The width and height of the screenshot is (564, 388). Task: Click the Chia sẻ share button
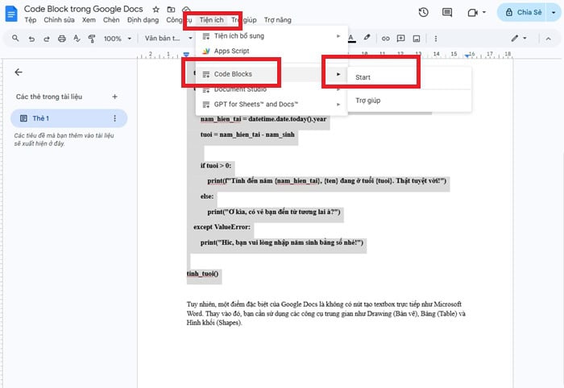point(524,12)
